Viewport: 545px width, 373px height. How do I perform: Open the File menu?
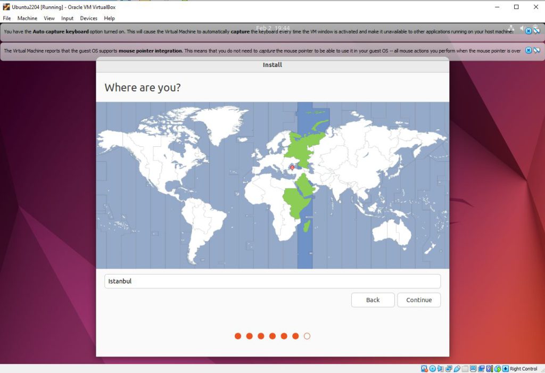(x=6, y=18)
